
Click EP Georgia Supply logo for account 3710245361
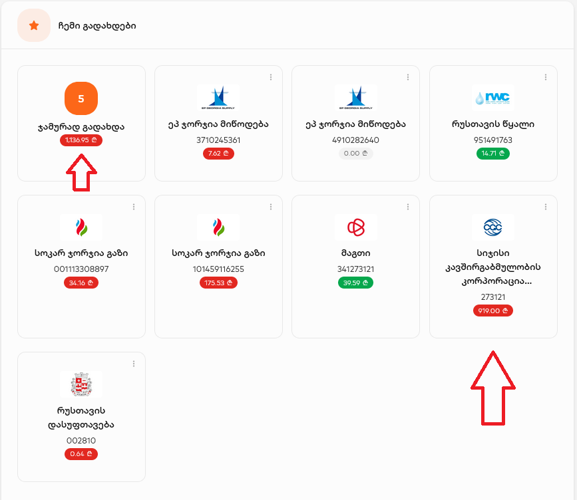218,98
